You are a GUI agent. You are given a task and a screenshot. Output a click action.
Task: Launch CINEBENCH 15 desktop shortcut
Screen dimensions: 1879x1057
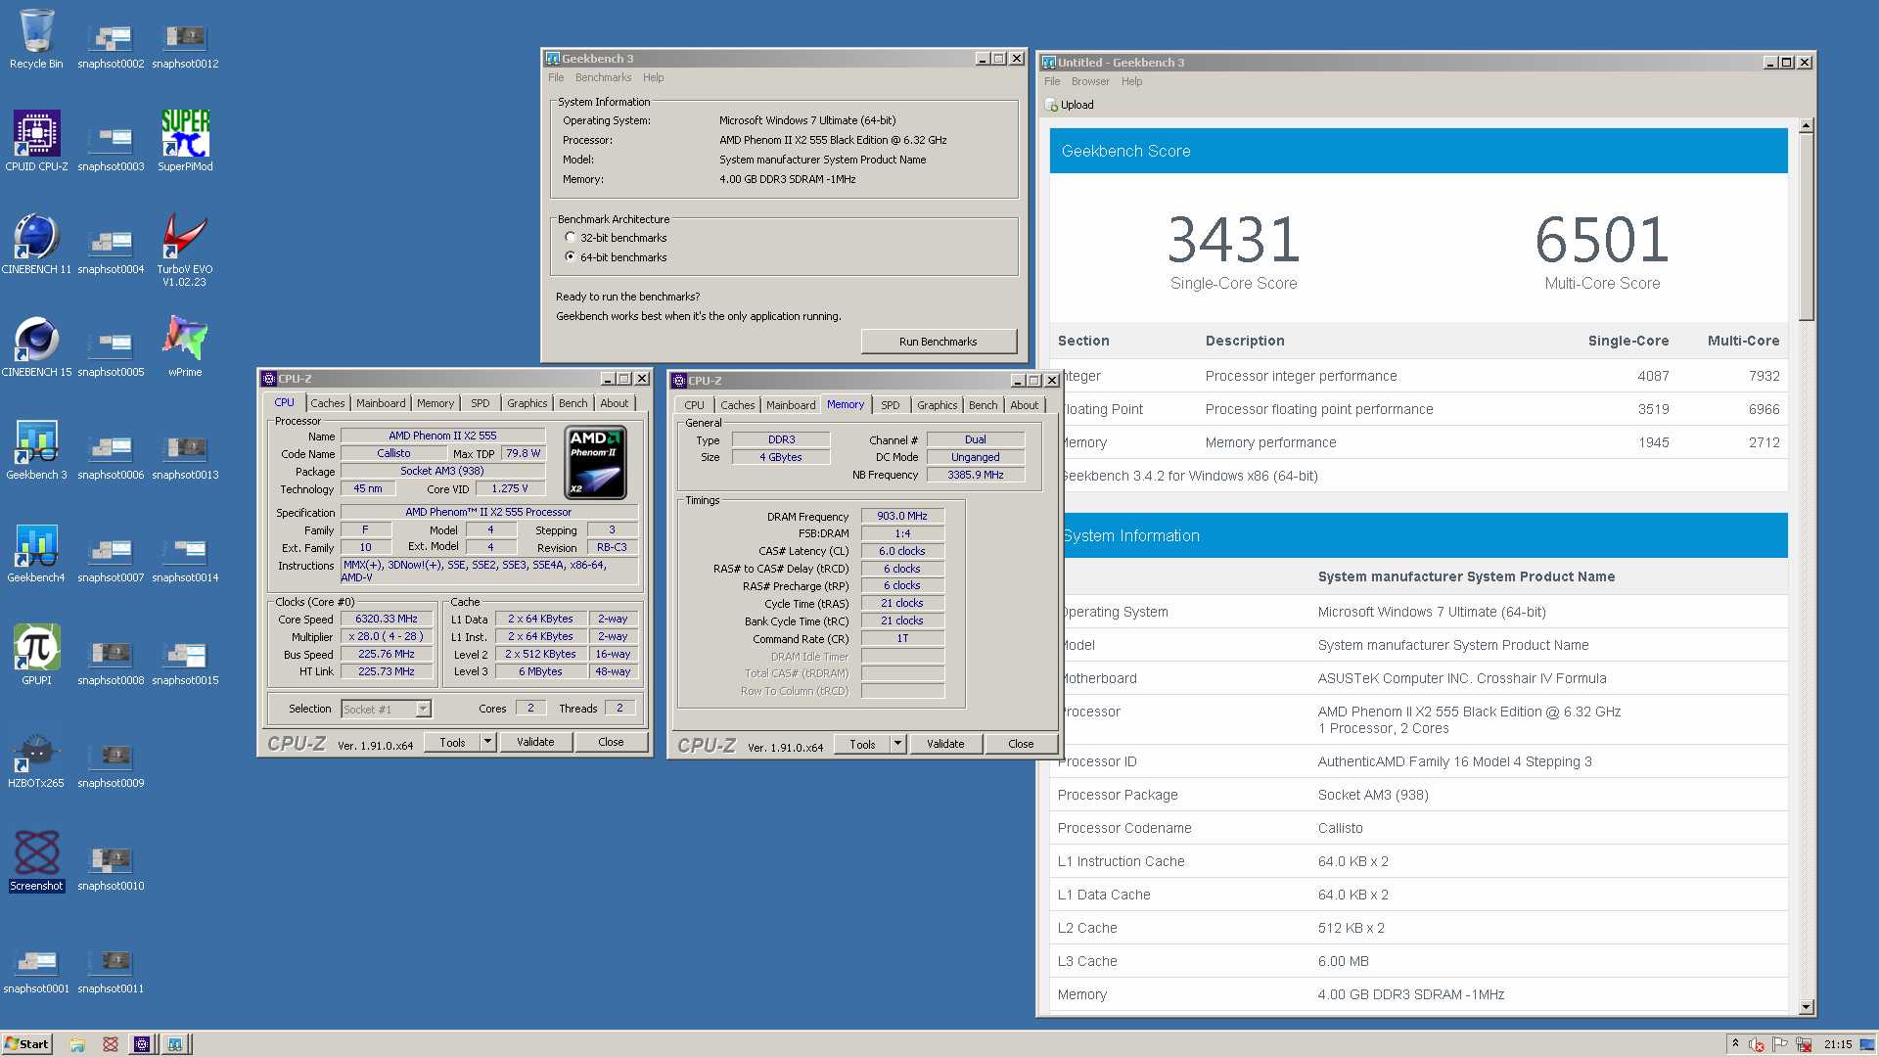click(36, 347)
